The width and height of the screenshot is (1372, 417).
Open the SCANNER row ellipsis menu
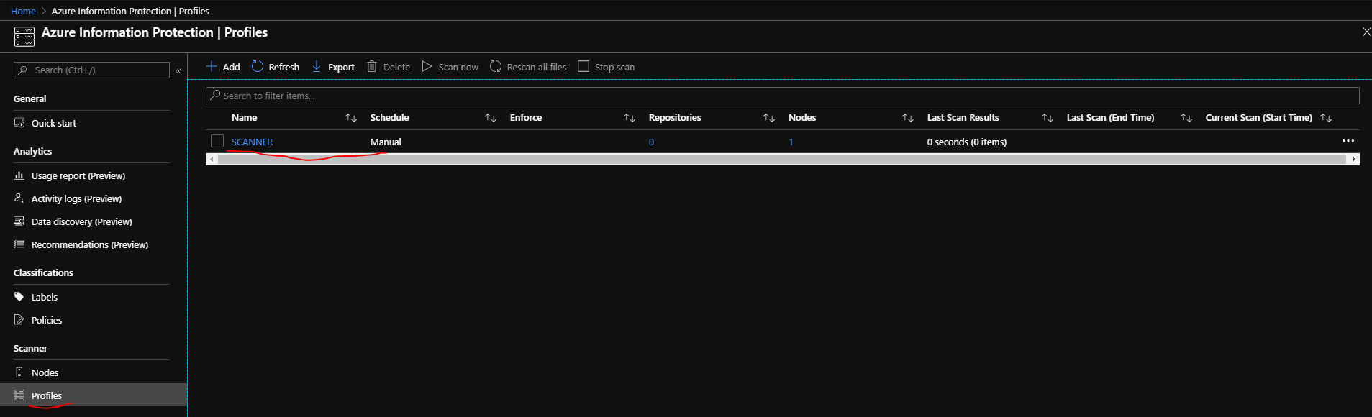1348,141
